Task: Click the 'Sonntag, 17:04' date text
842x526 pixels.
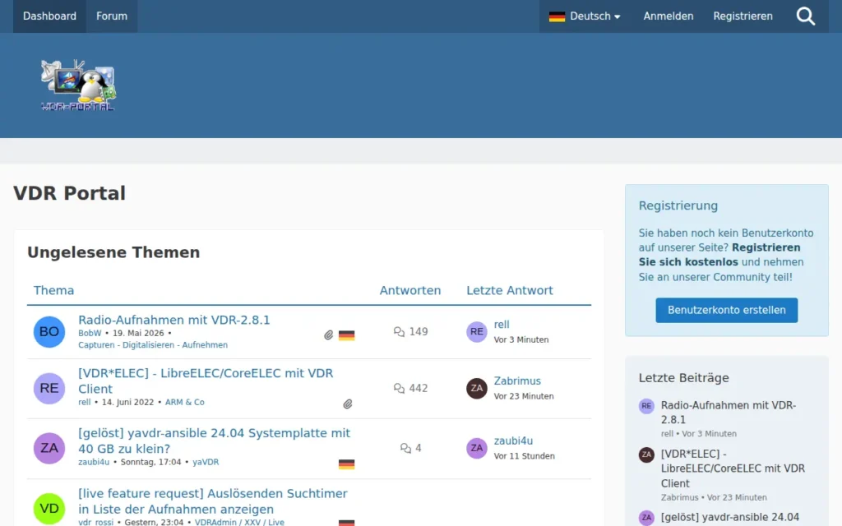Action: (151, 462)
